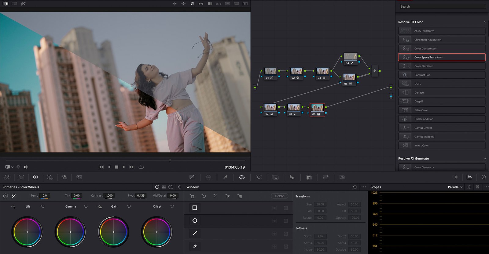Open the viewer mode dropdown arrow
This screenshot has width=489, height=254.
[12, 167]
